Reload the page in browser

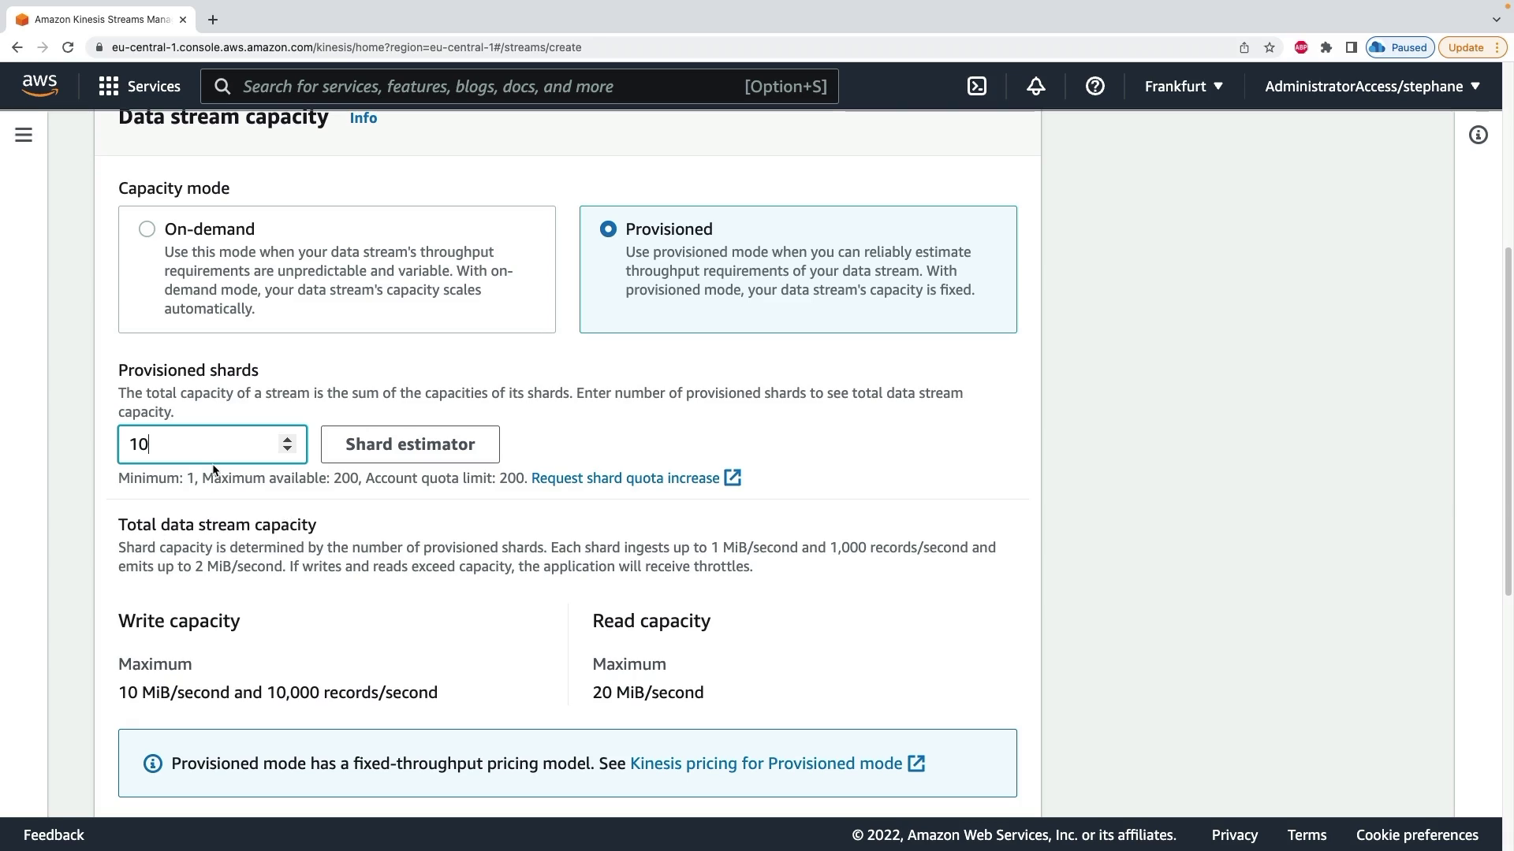(x=68, y=47)
